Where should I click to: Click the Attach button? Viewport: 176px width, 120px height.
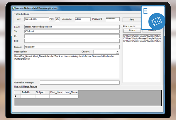click(x=132, y=30)
